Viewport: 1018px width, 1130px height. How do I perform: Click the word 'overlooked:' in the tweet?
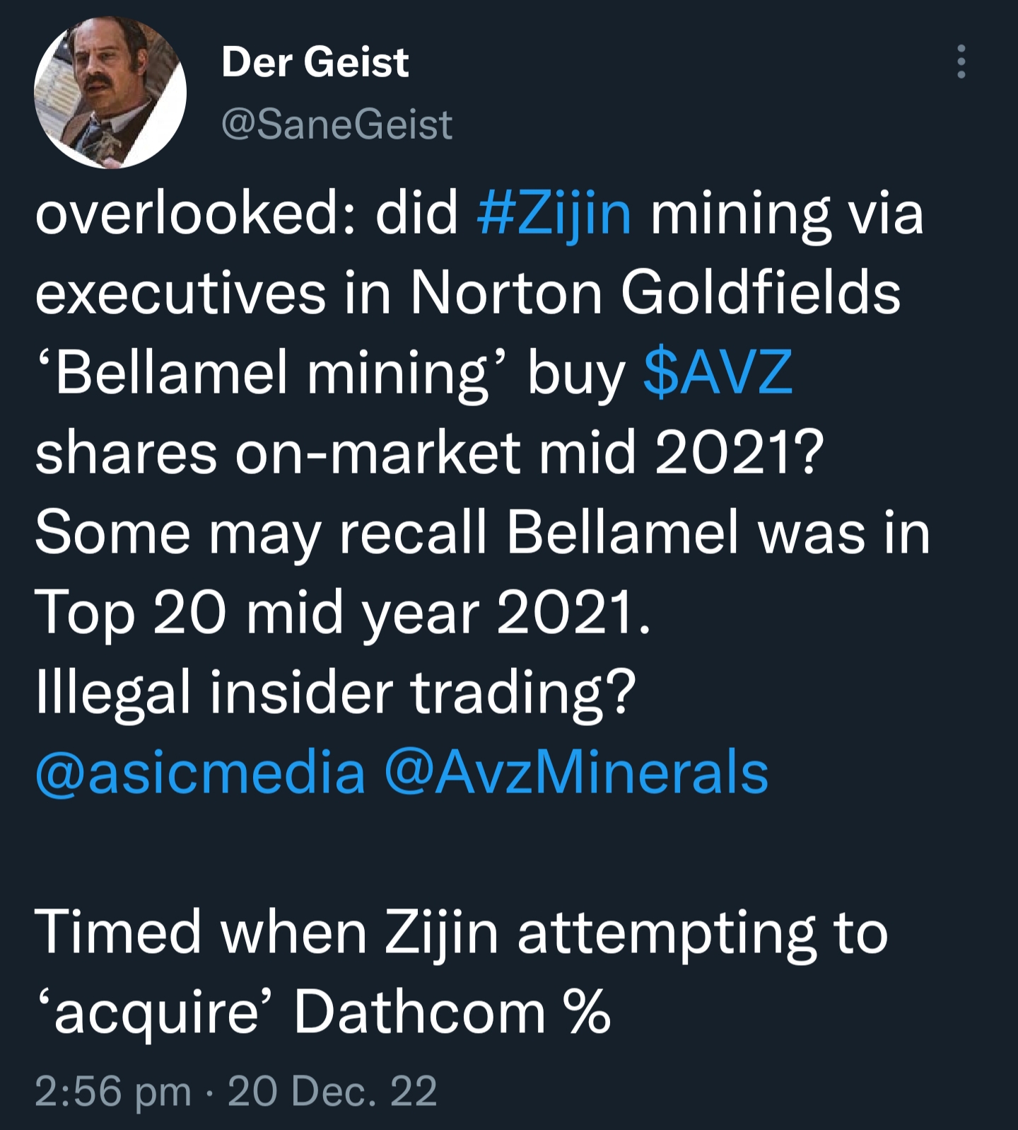186,214
